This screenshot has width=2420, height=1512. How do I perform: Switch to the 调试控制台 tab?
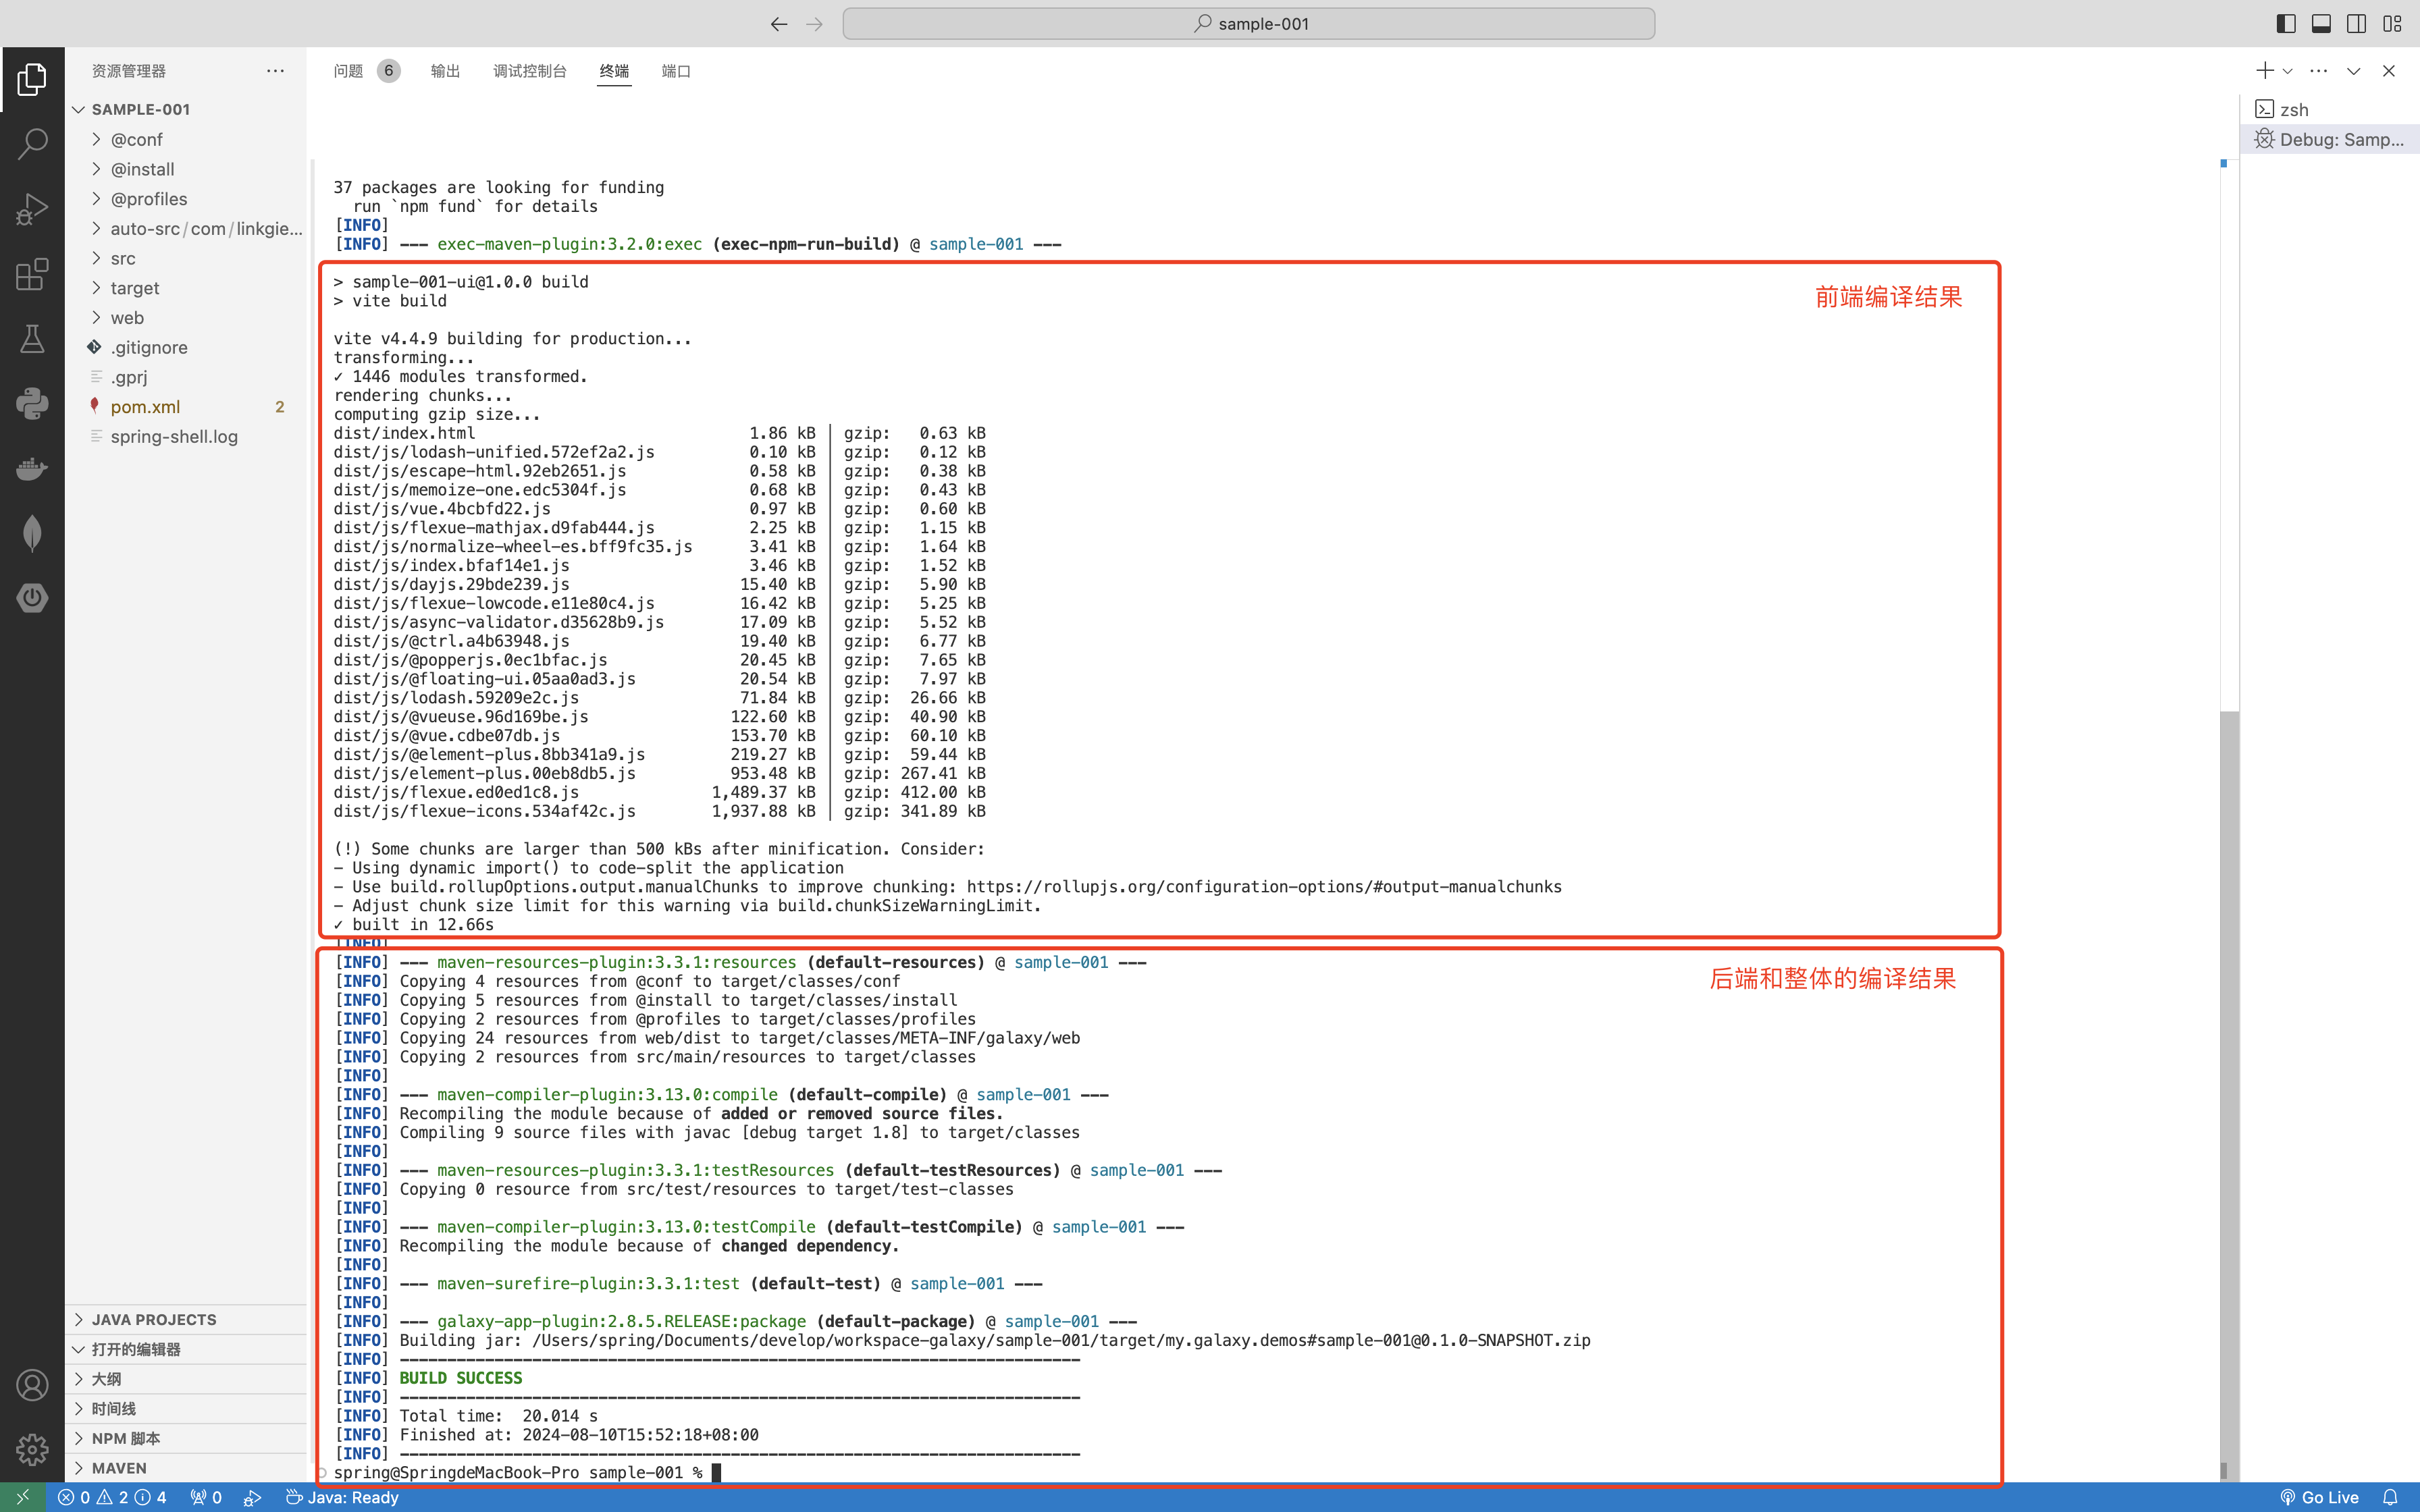point(530,71)
